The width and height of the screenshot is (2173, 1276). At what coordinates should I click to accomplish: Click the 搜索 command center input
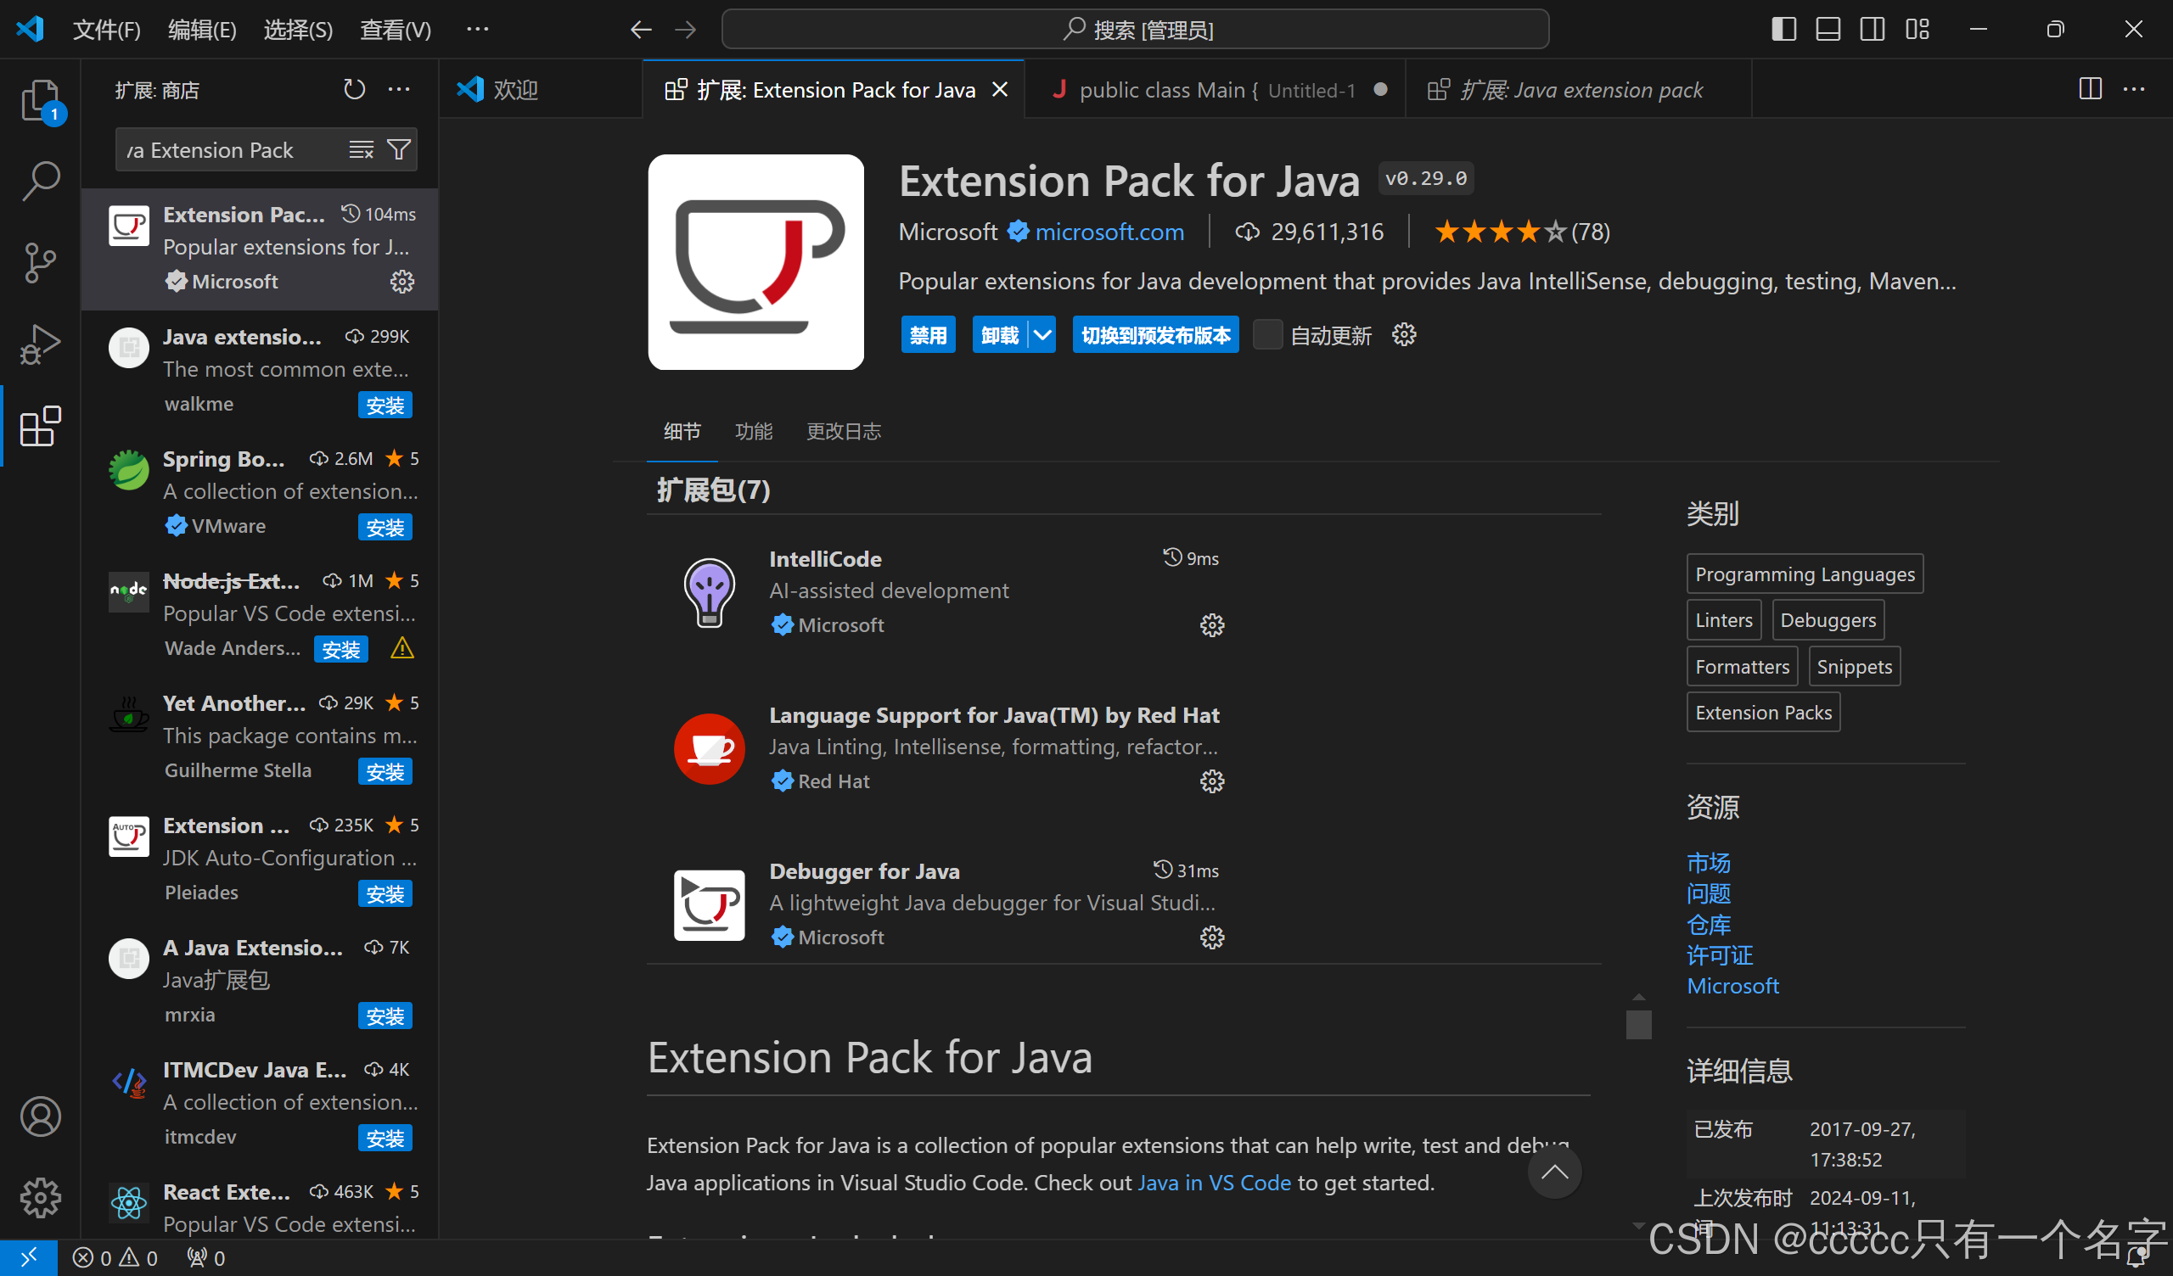pos(1137,29)
